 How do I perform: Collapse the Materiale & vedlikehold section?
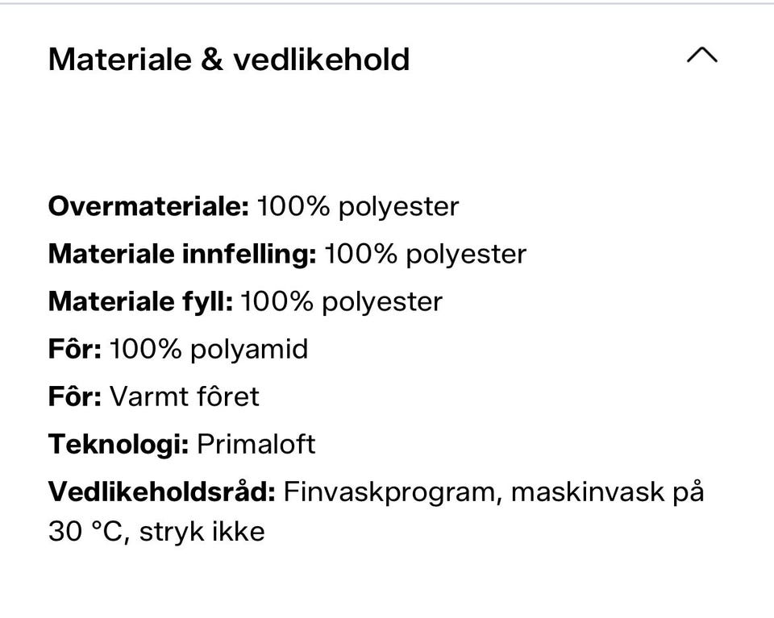(x=702, y=56)
